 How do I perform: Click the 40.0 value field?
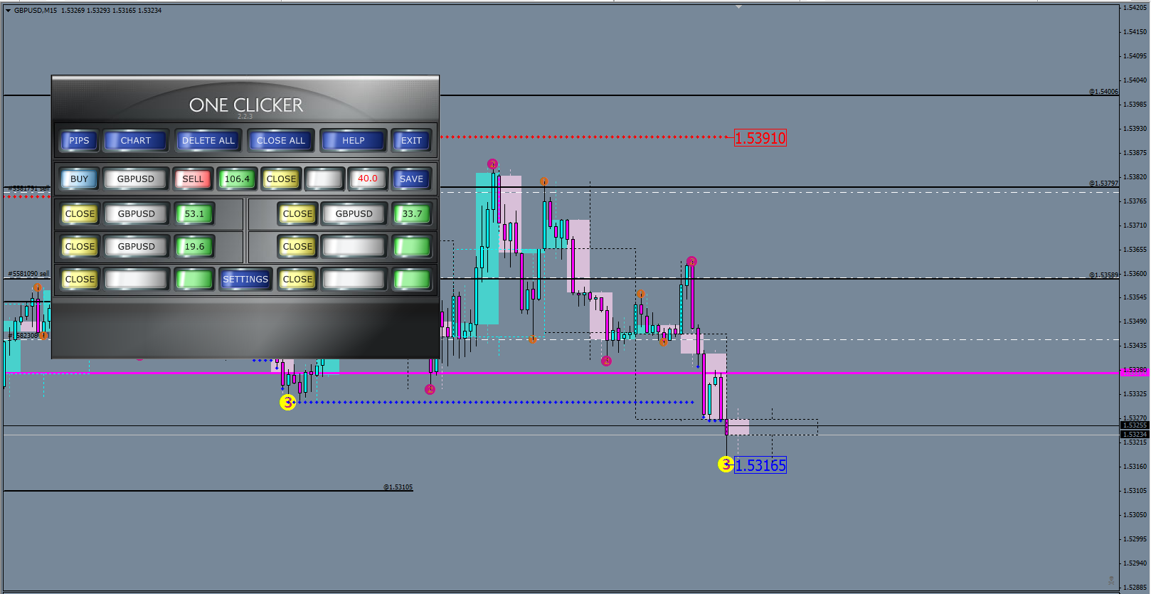tap(367, 179)
